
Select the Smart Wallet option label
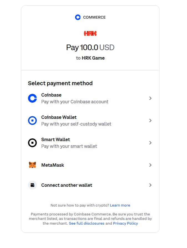point(55,140)
